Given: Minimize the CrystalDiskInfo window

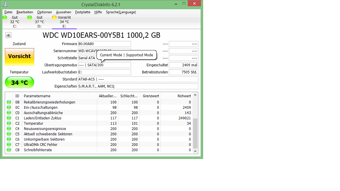Looking at the screenshot, I should click(x=176, y=4).
